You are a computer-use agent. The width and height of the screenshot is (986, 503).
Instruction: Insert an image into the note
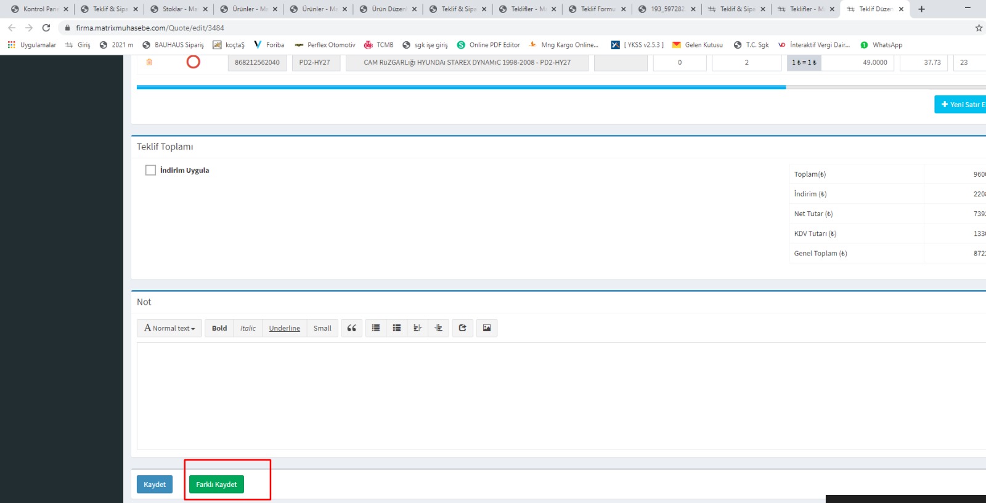[x=486, y=328]
